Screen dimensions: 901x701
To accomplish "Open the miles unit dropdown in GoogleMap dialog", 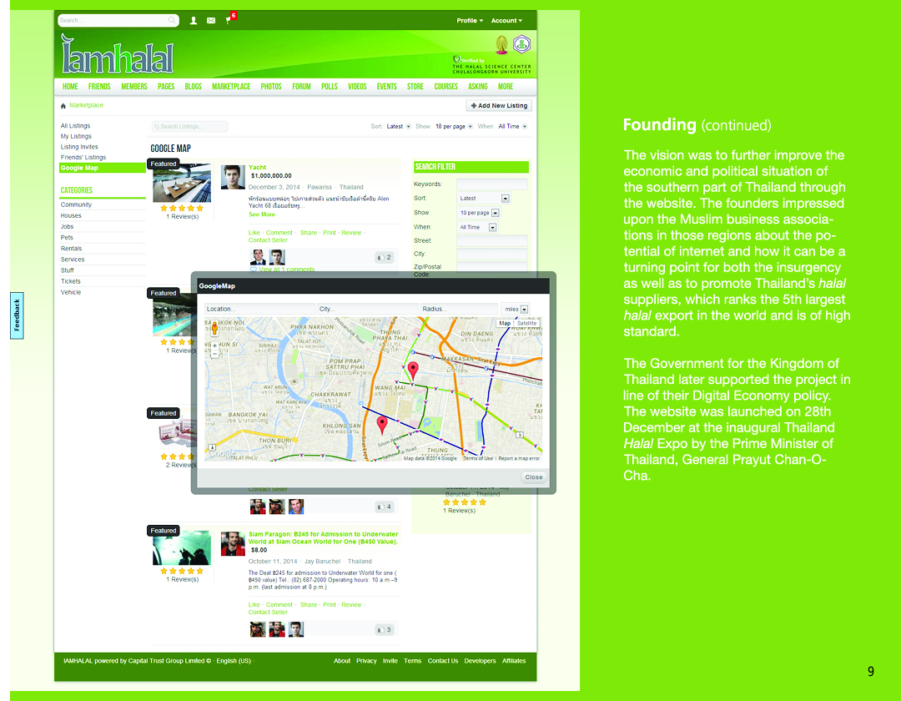I will coord(516,309).
